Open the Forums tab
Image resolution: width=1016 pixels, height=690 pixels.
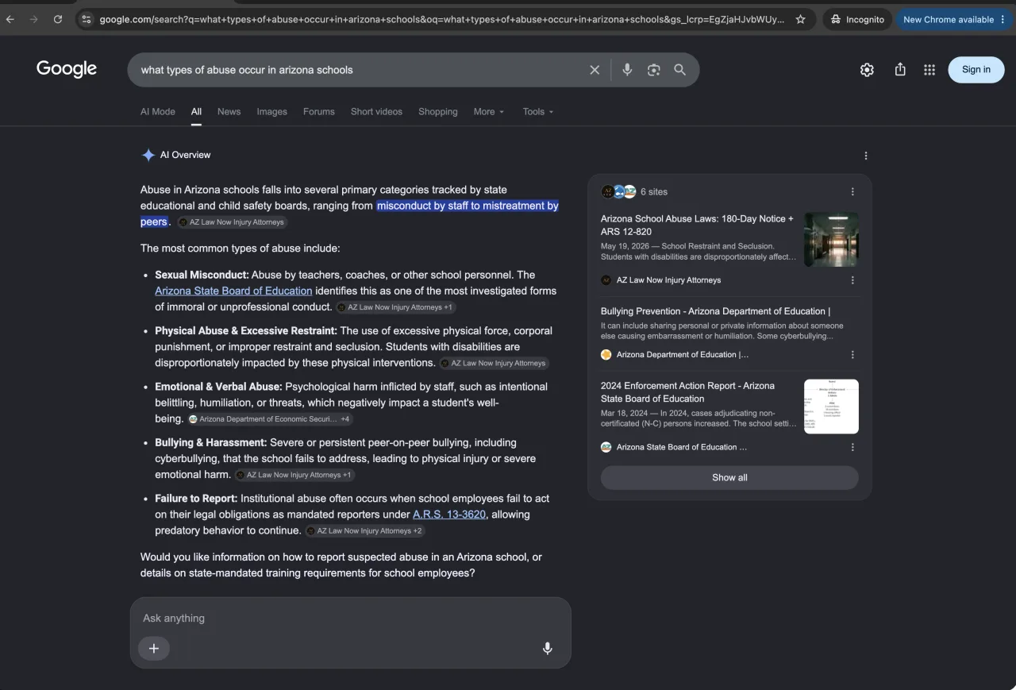[318, 112]
